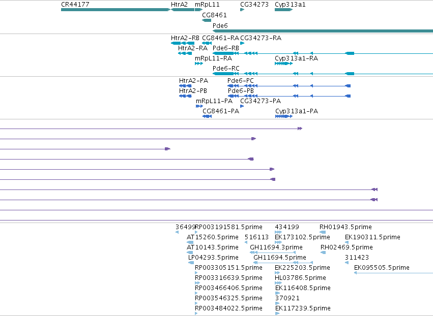Image resolution: width=433 pixels, height=316 pixels.
Task: Select EST EK095505.5prime label
Action: [x=382, y=268]
